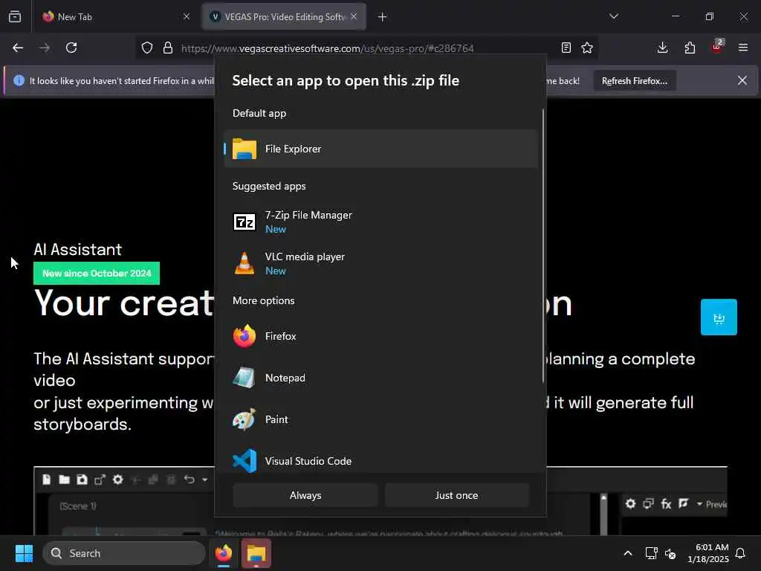Open the Windows Start menu
Screen dimensions: 761x571
(x=24, y=553)
